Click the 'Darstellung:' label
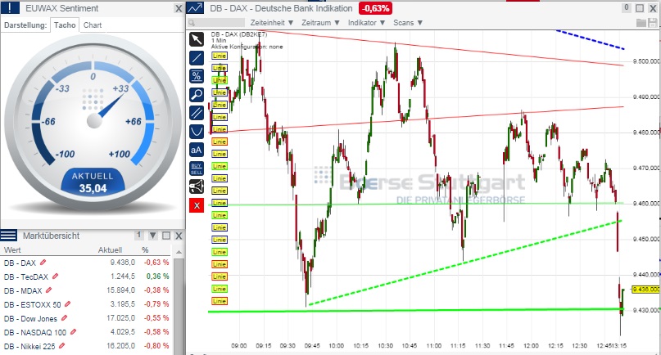661x355 pixels. coord(25,25)
